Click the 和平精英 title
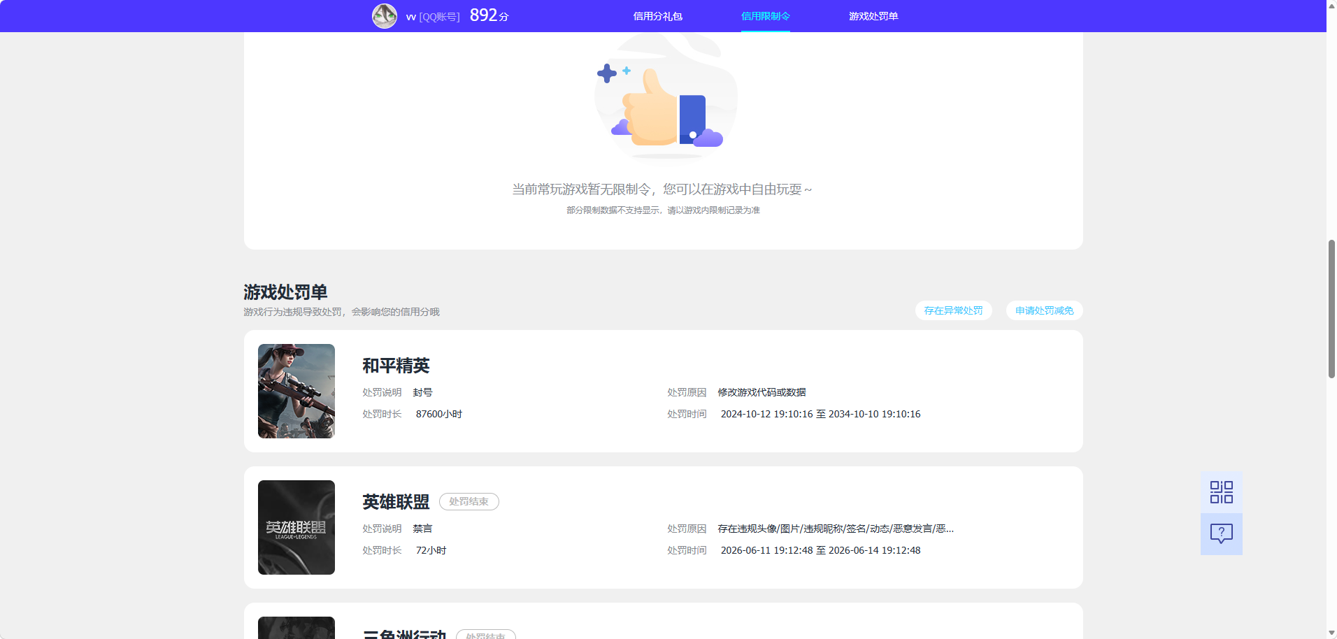This screenshot has height=639, width=1337. pos(396,366)
